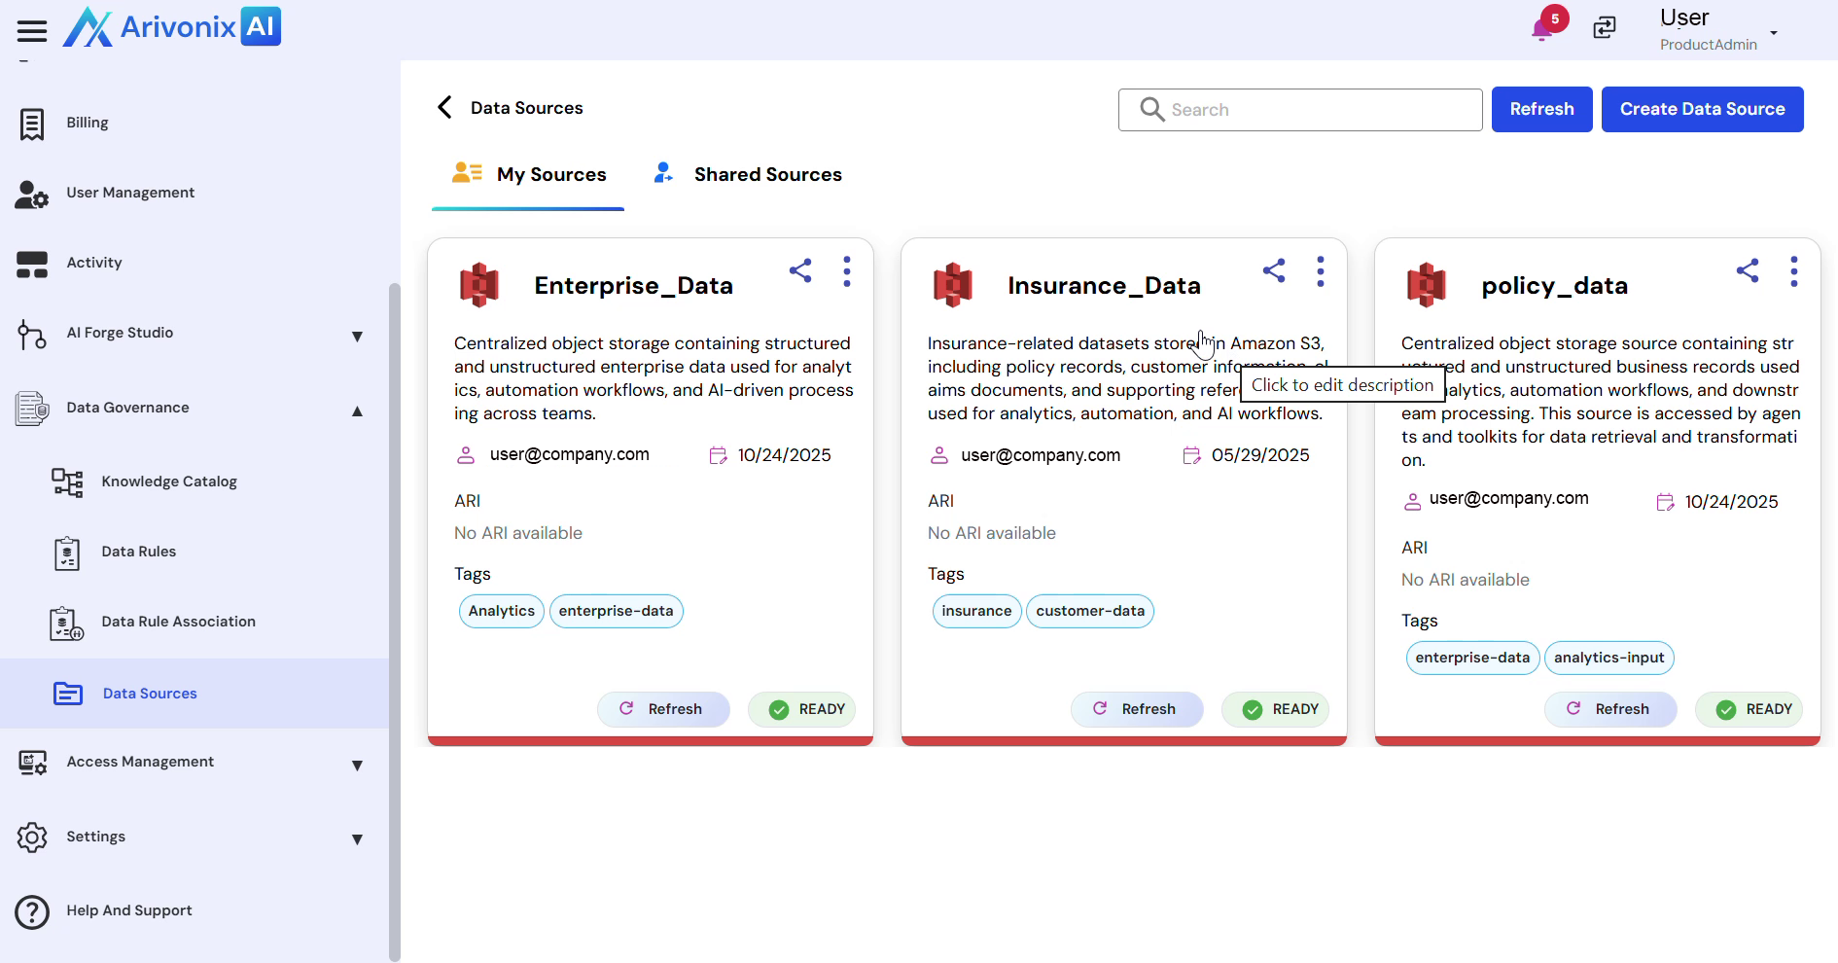Click the Create Data Source button
Screen dimensions: 1838x963
1702,109
